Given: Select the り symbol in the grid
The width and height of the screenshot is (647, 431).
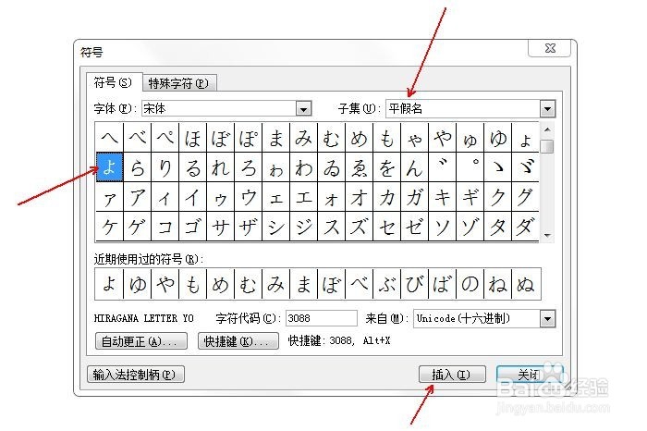Looking at the screenshot, I should pos(165,167).
